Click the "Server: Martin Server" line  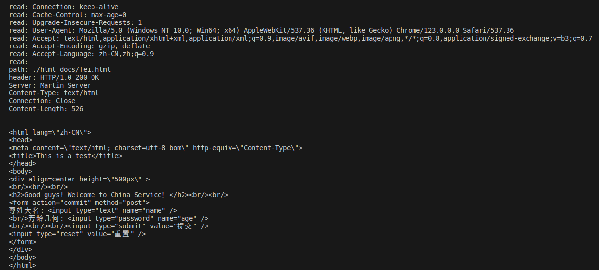[x=50, y=85]
